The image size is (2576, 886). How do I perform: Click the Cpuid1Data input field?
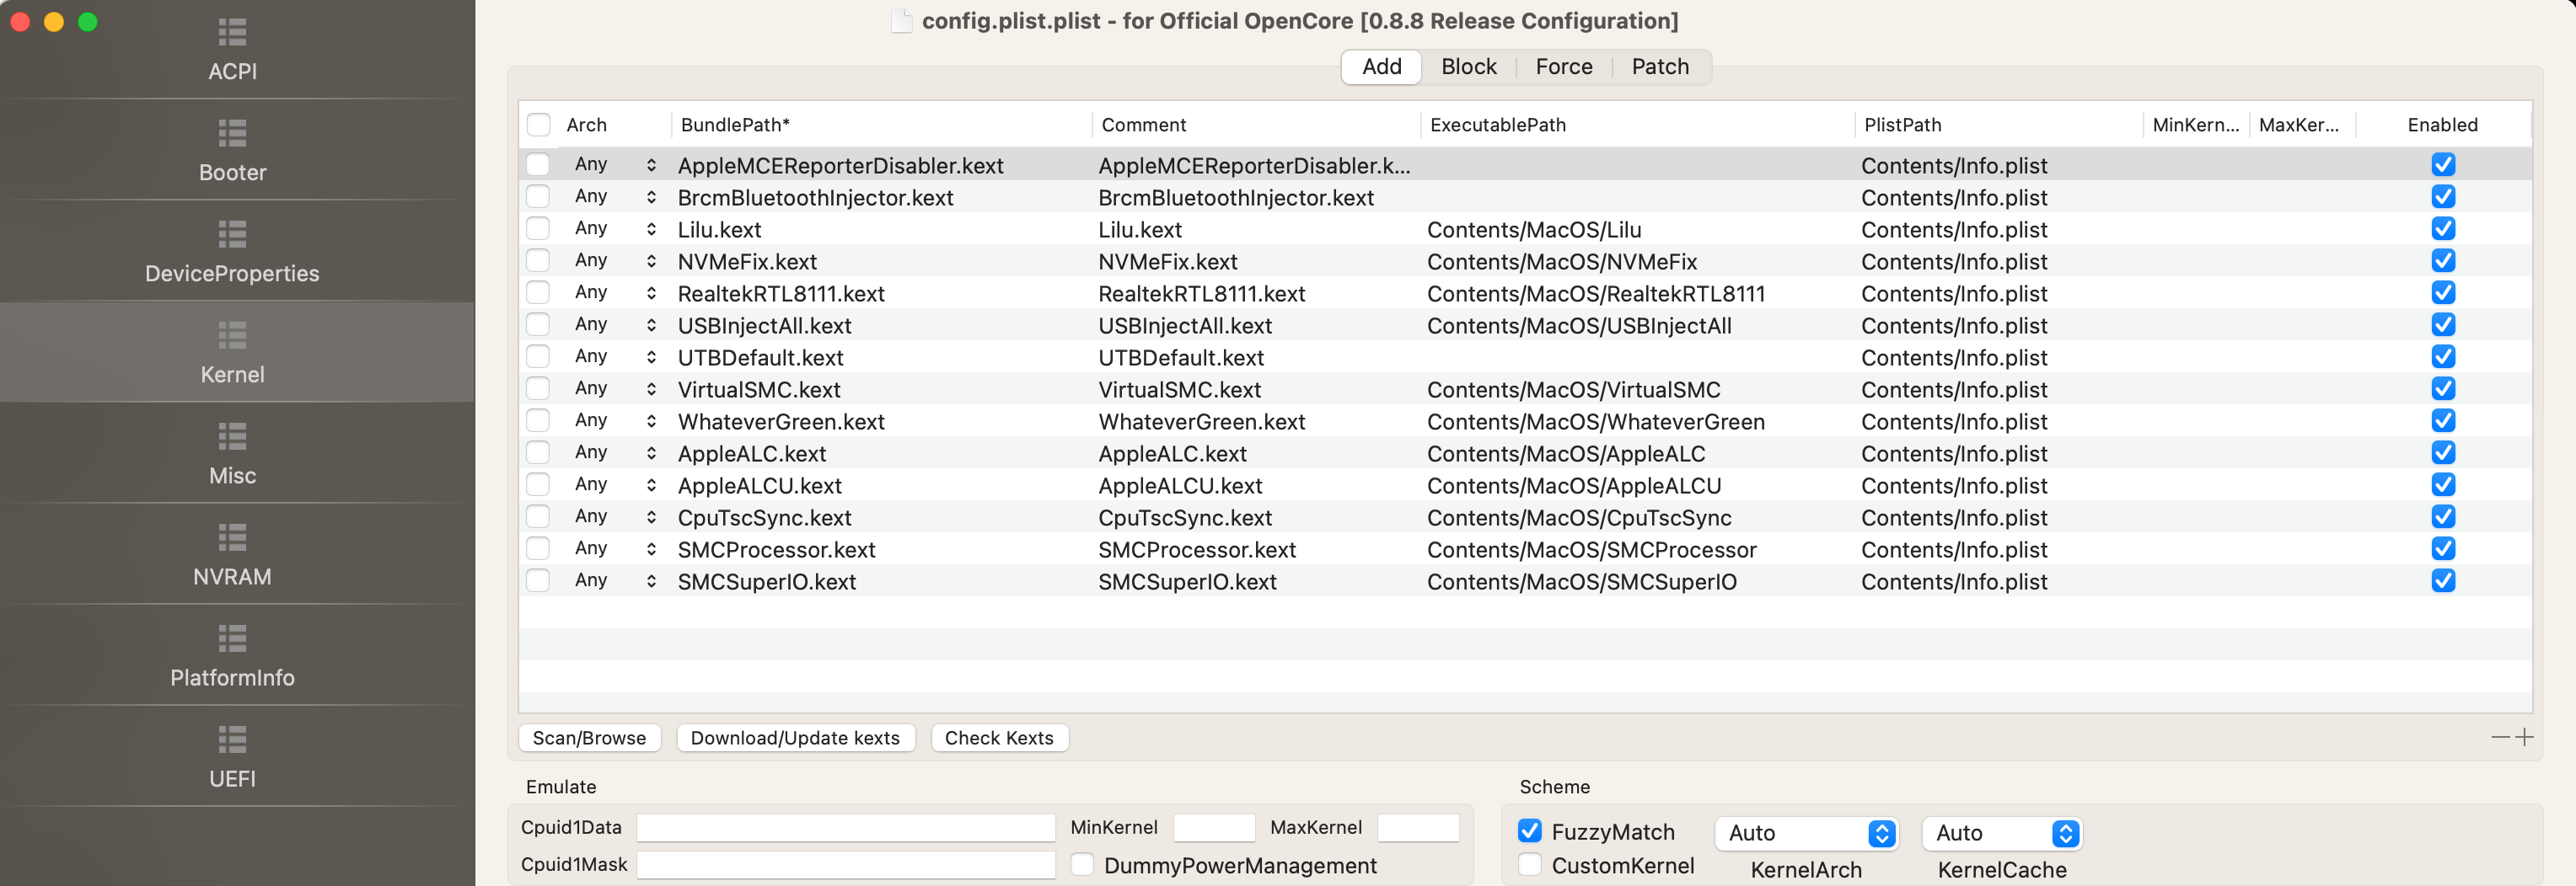(845, 828)
